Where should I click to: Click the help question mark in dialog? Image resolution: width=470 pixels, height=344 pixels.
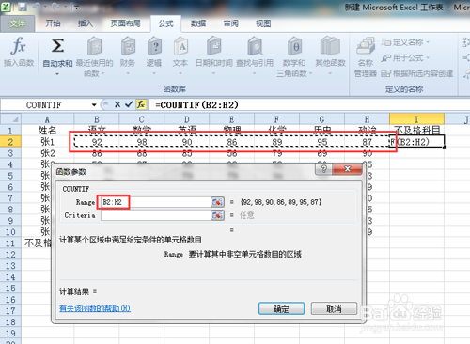click(x=324, y=169)
